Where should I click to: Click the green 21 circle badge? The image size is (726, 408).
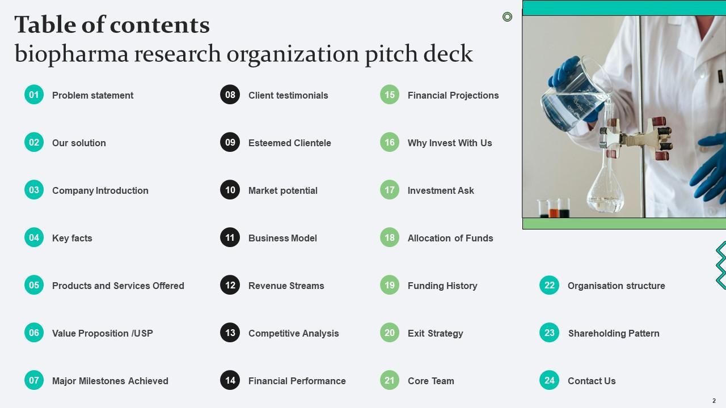click(x=390, y=381)
